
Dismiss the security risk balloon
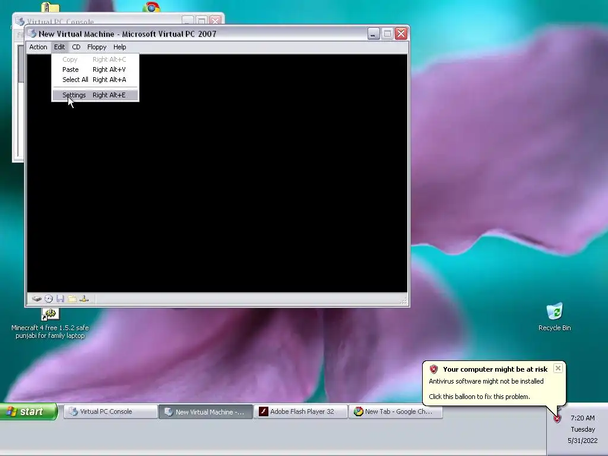pyautogui.click(x=558, y=368)
